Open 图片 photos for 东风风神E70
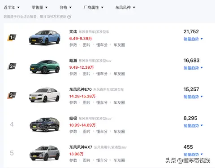 86,102
